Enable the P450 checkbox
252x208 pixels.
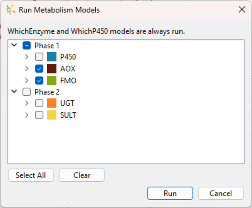pyautogui.click(x=39, y=57)
